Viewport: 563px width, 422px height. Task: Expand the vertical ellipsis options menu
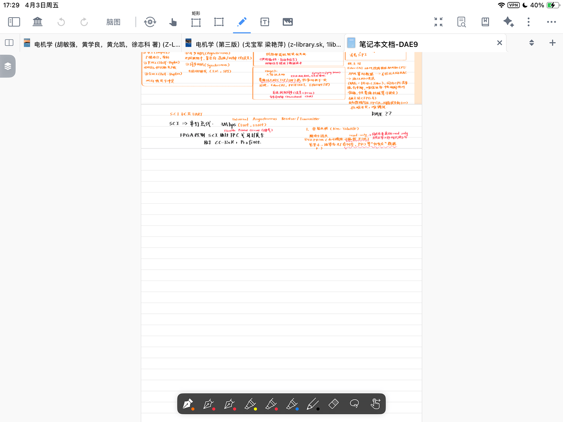tap(529, 22)
